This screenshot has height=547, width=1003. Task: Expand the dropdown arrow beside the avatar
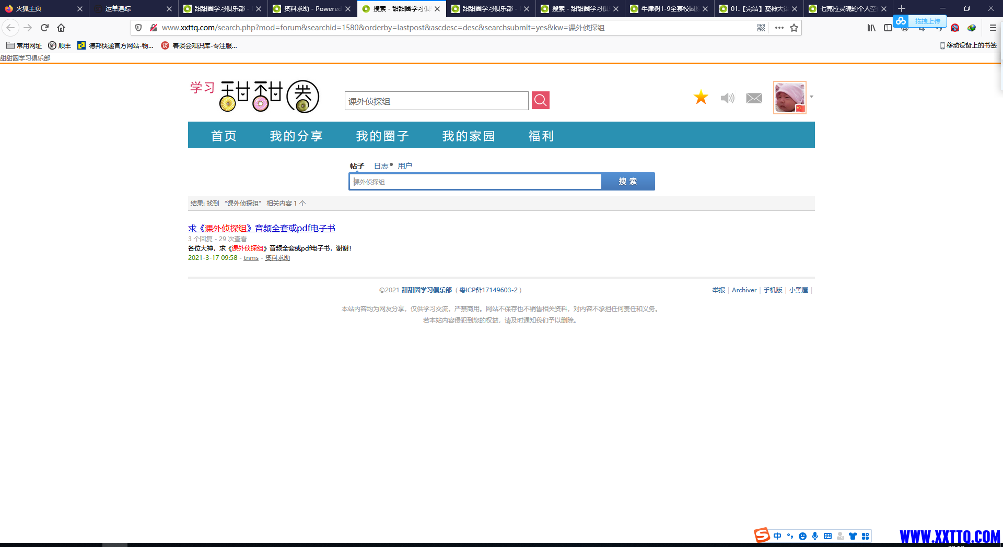pos(811,97)
